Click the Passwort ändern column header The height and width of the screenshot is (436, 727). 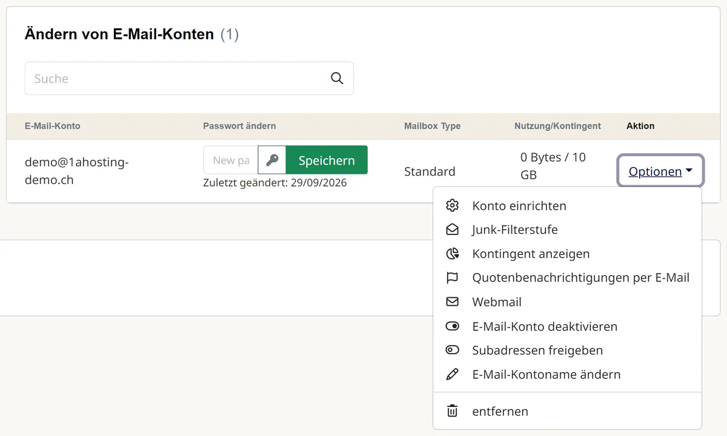pyautogui.click(x=239, y=126)
